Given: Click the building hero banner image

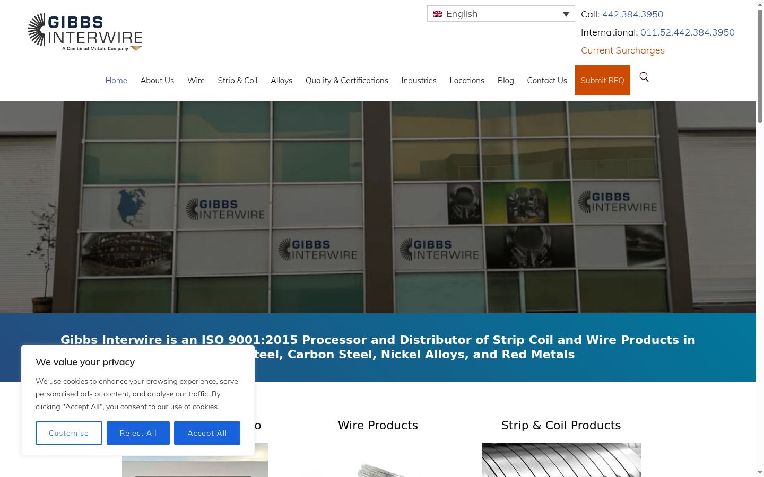Looking at the screenshot, I should (x=378, y=207).
